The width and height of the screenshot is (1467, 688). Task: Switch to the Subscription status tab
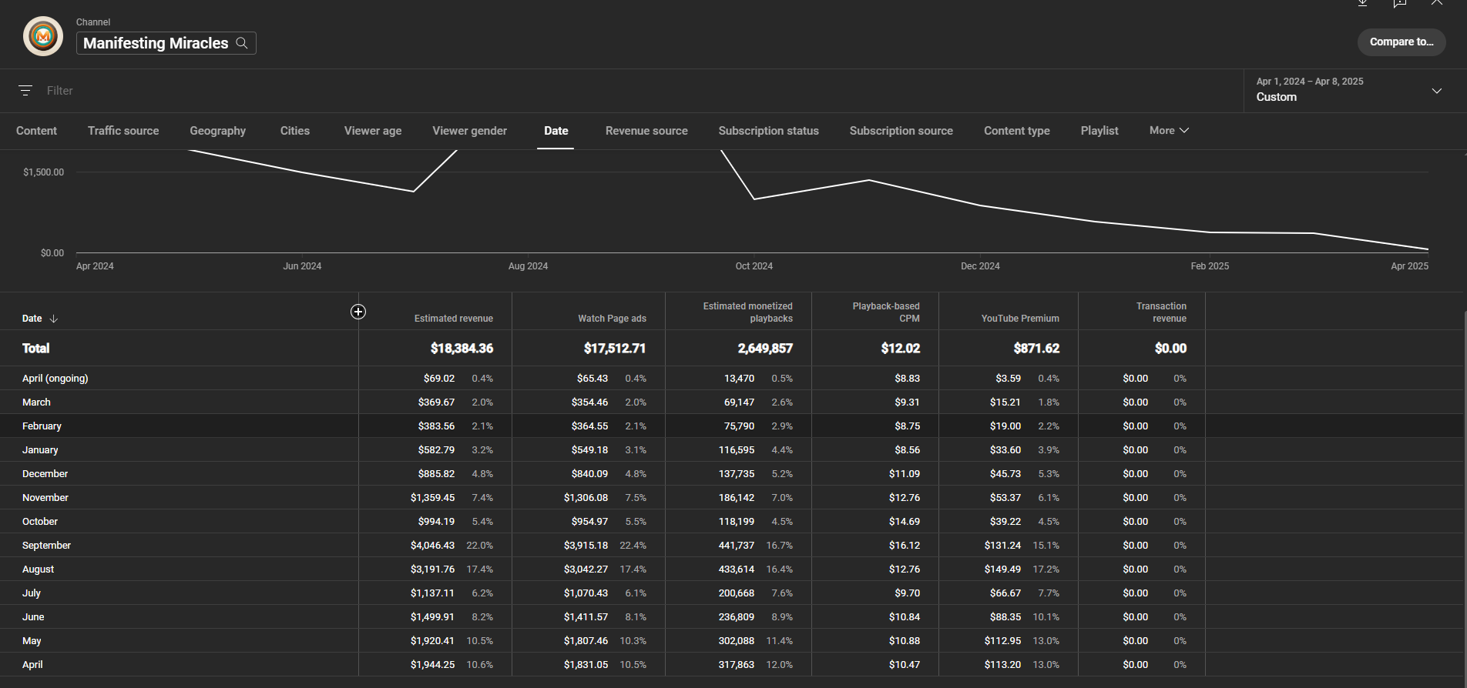[769, 131]
